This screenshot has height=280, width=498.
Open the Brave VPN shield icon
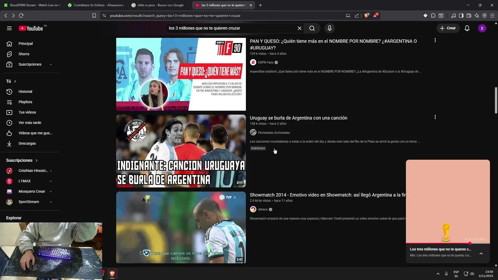click(484, 16)
